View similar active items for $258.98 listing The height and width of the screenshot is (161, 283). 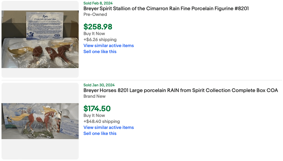(x=108, y=46)
